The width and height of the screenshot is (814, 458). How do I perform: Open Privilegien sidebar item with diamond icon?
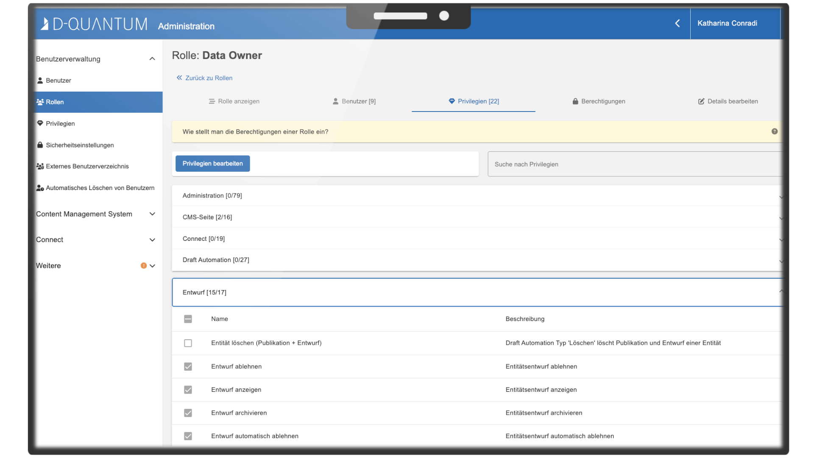pyautogui.click(x=60, y=123)
